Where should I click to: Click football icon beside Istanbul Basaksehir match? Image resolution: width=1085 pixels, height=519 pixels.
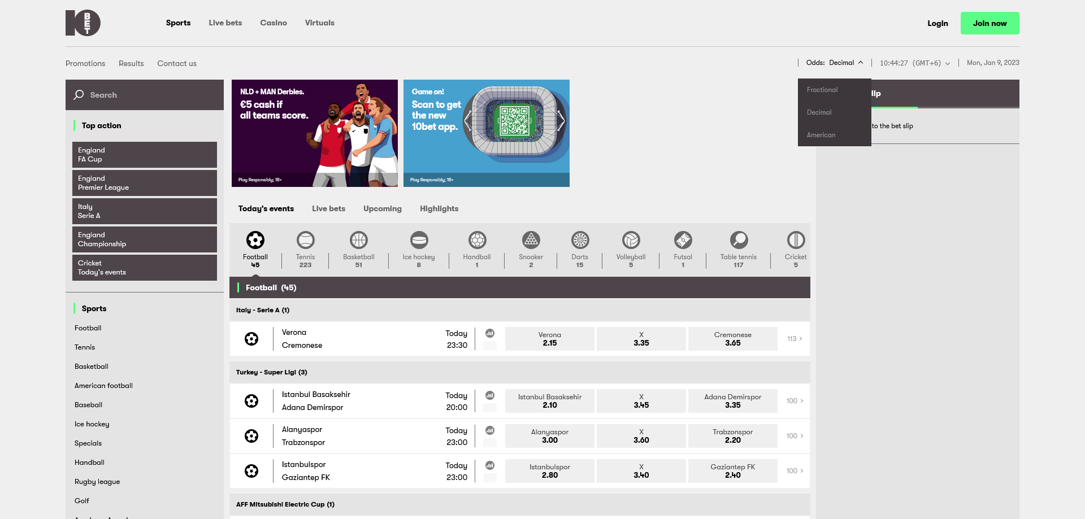[x=251, y=401]
